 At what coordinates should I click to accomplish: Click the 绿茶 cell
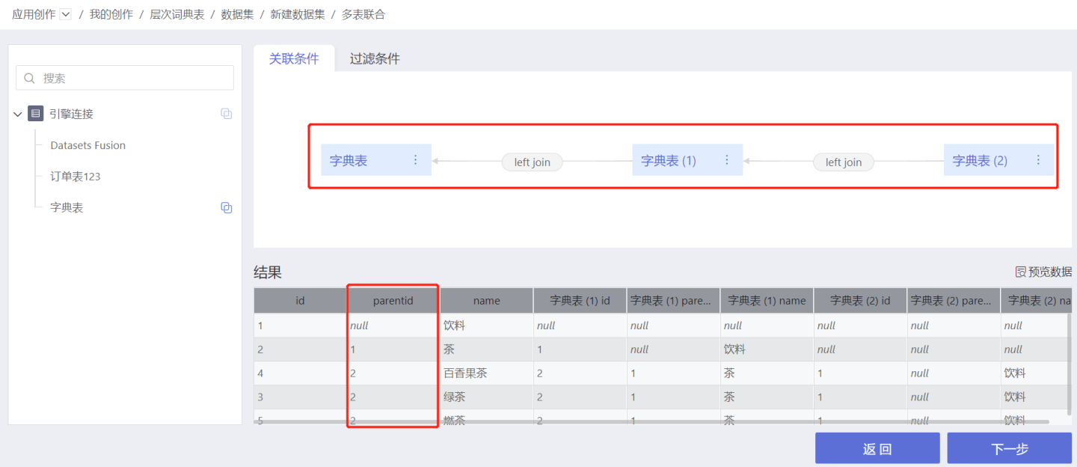coord(486,397)
